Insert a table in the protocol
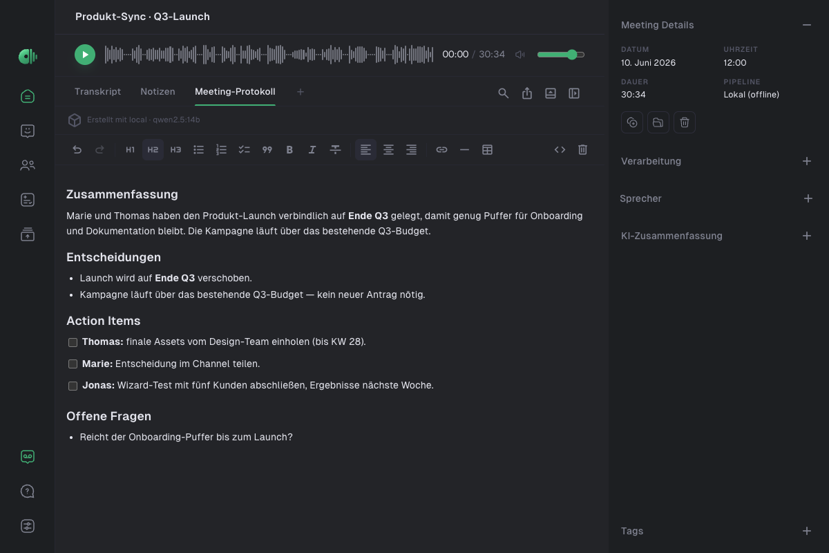The width and height of the screenshot is (829, 553). pos(487,149)
